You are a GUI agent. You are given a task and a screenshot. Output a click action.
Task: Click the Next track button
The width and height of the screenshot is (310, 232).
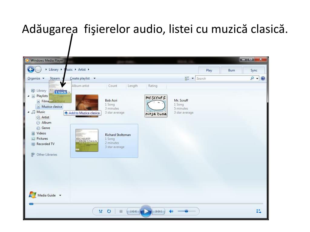click(158, 211)
